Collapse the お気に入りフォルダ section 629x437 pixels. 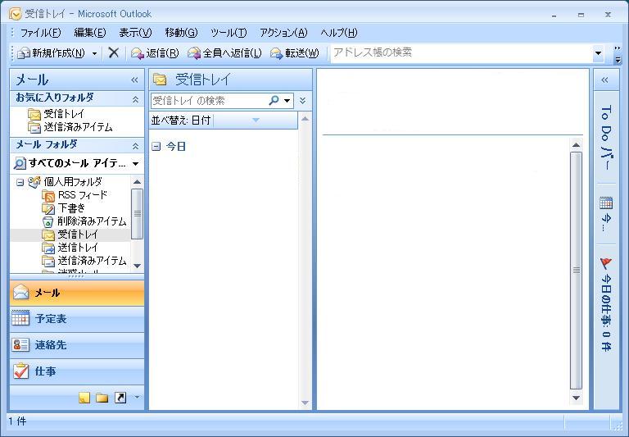(136, 99)
